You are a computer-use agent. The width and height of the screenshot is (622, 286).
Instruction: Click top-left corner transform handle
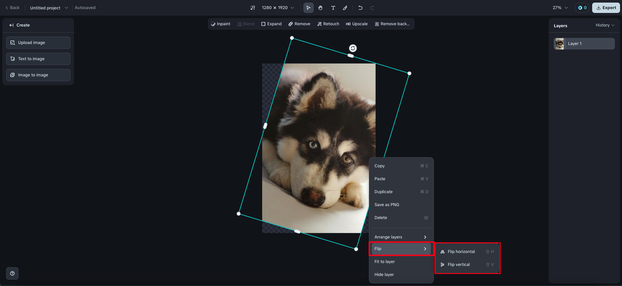pyautogui.click(x=292, y=38)
